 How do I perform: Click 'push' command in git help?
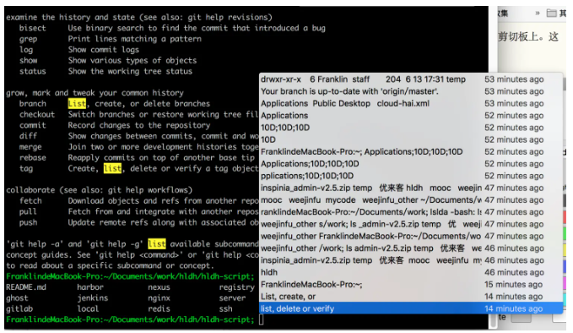(28, 223)
